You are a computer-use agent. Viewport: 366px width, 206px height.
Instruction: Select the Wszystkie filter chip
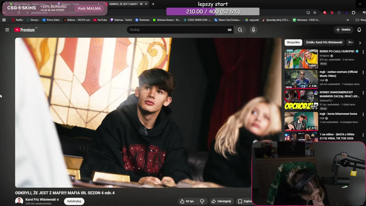[x=293, y=42]
